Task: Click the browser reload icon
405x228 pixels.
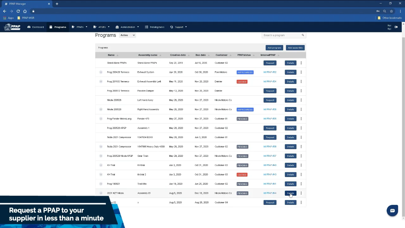Action: [18, 11]
